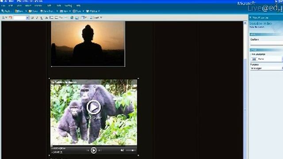This screenshot has height=159, width=283.
Task: Click the Open toolbar button
Action: tap(33, 11)
